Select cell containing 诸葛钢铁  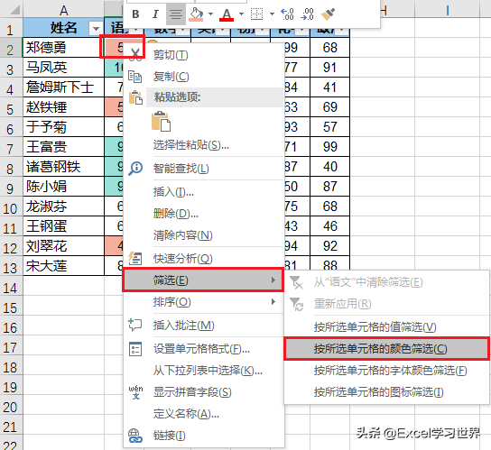tap(63, 167)
